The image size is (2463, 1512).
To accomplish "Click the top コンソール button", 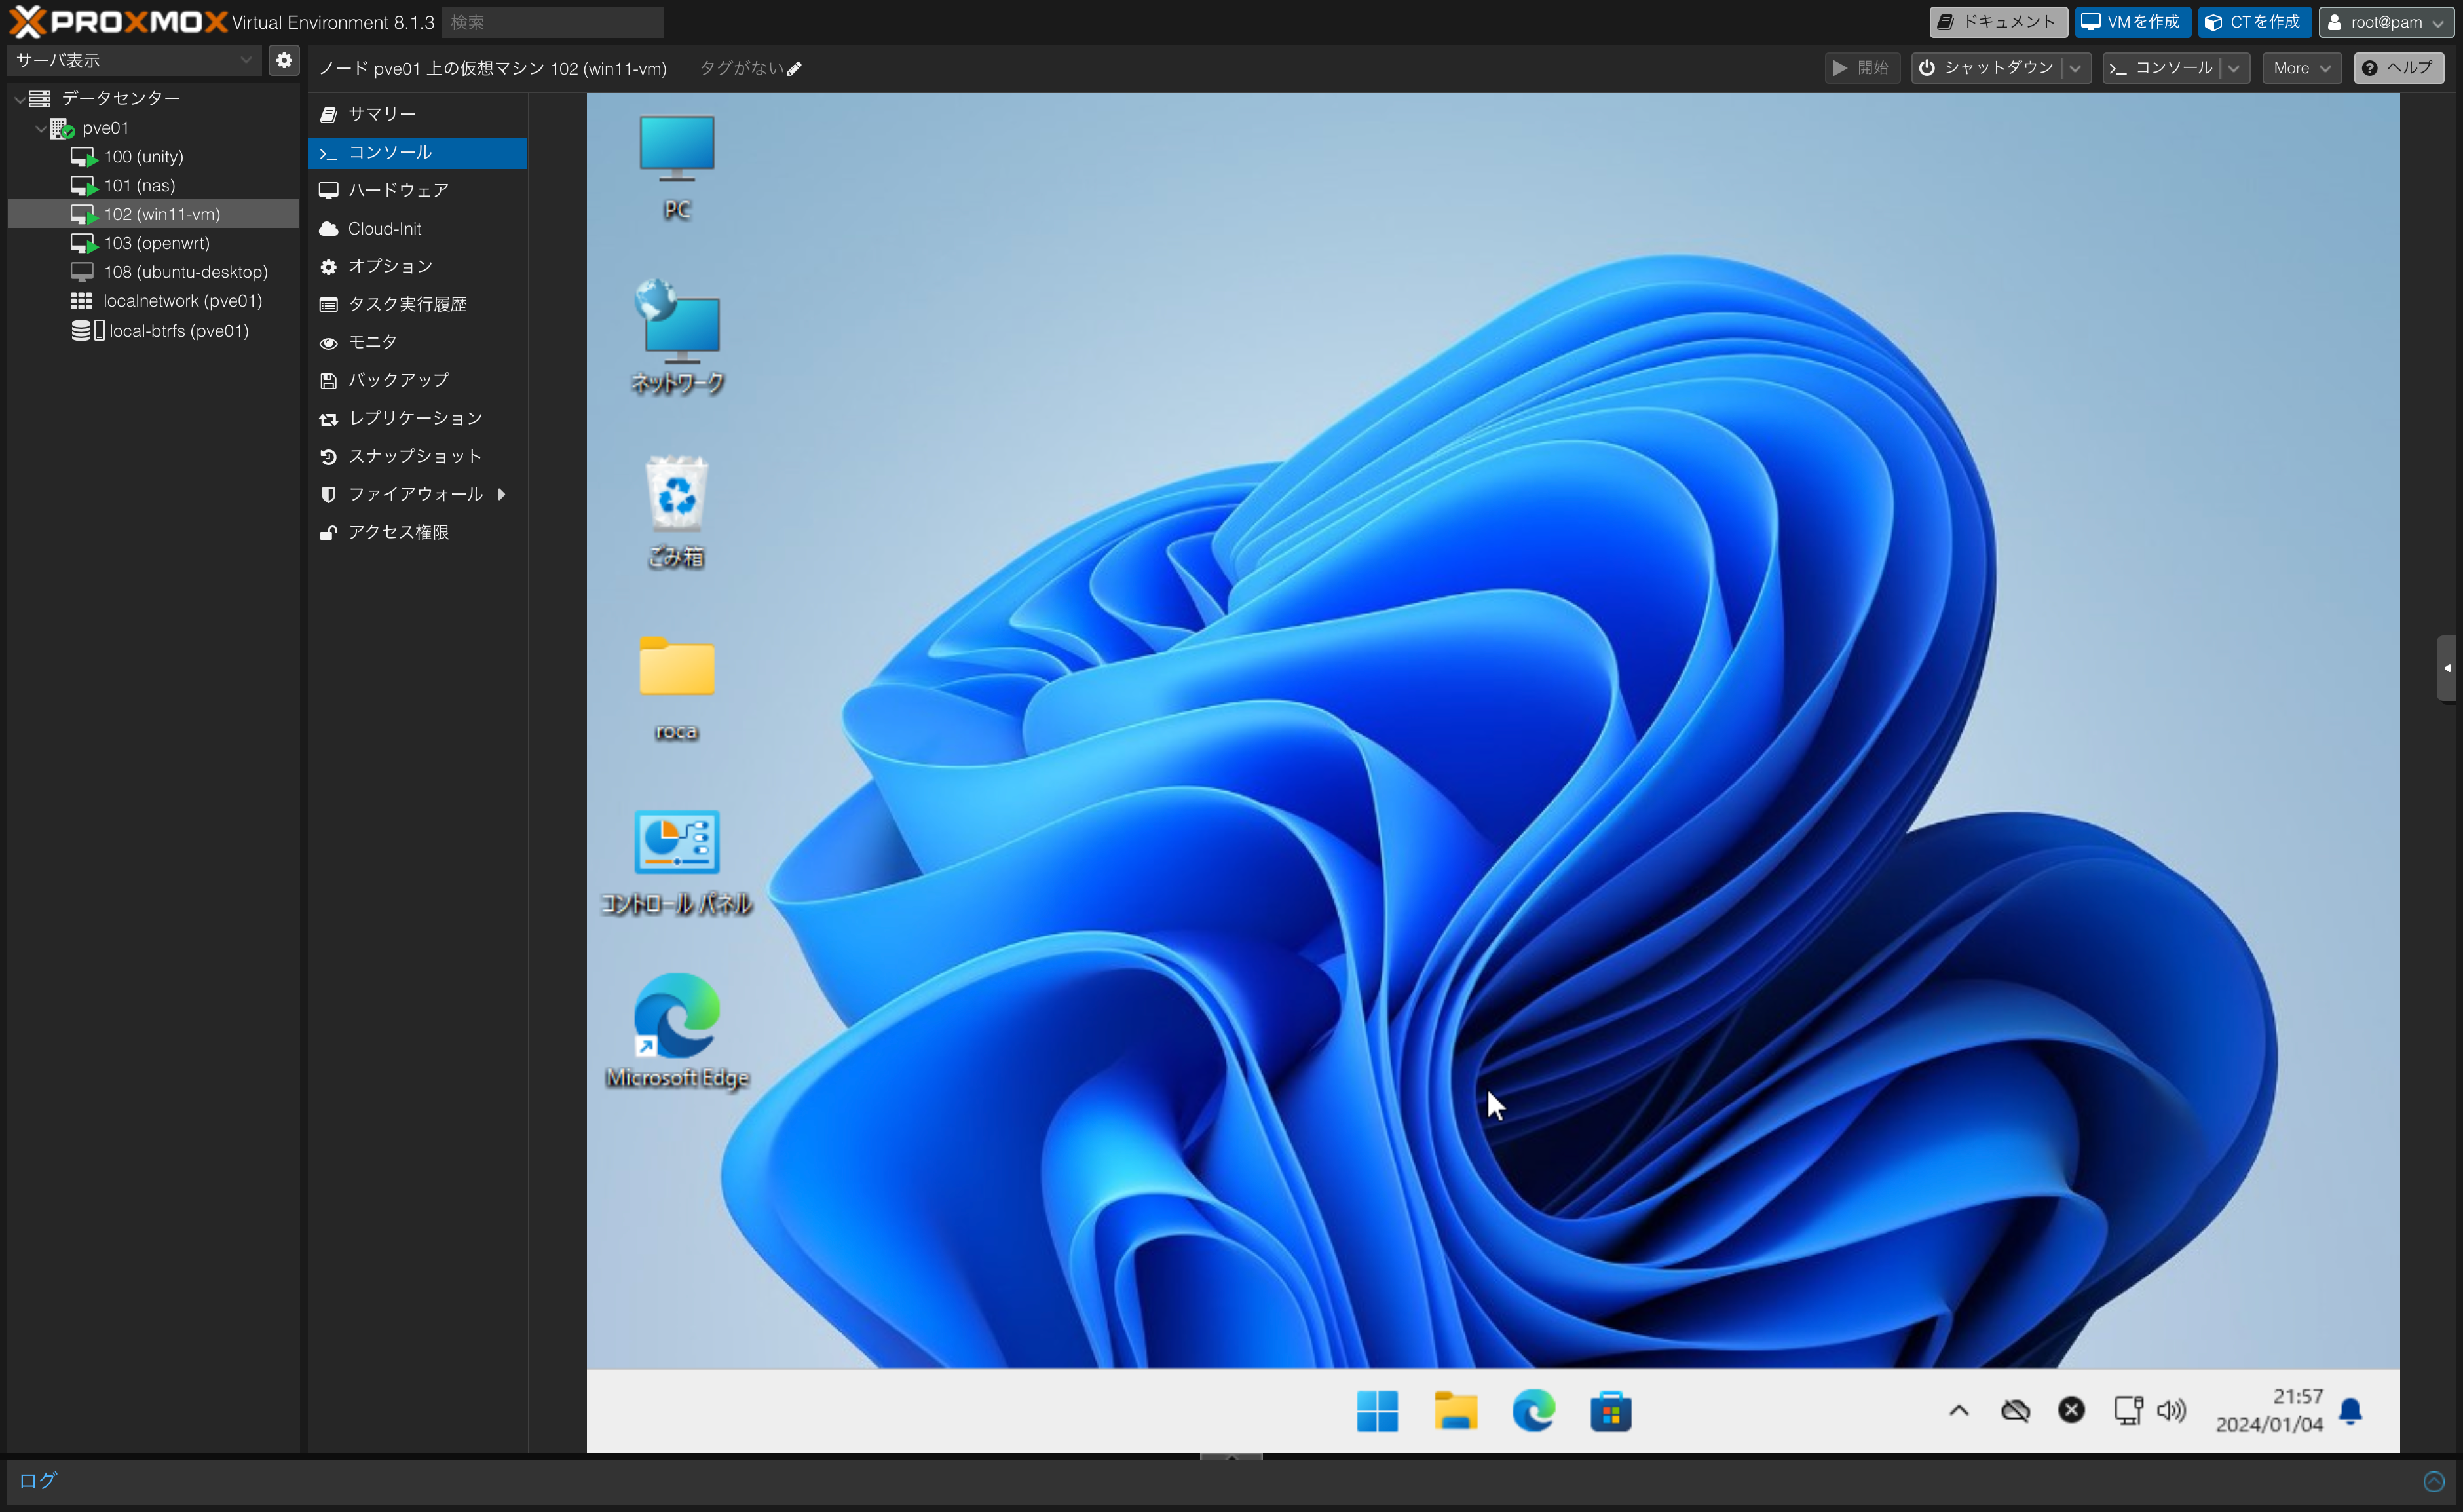I will click(x=2161, y=68).
